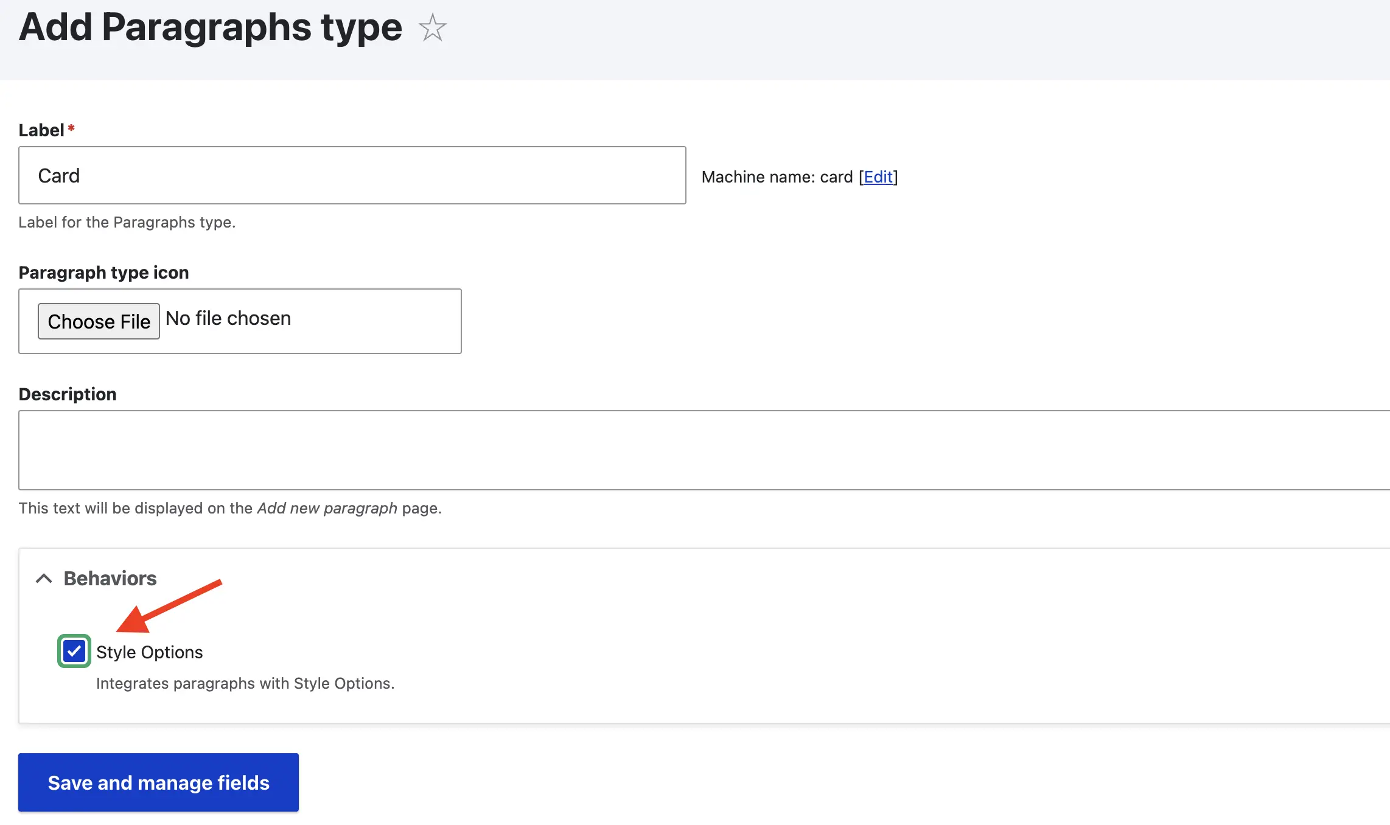Click the No file chosen area
The image size is (1390, 825).
pyautogui.click(x=228, y=318)
